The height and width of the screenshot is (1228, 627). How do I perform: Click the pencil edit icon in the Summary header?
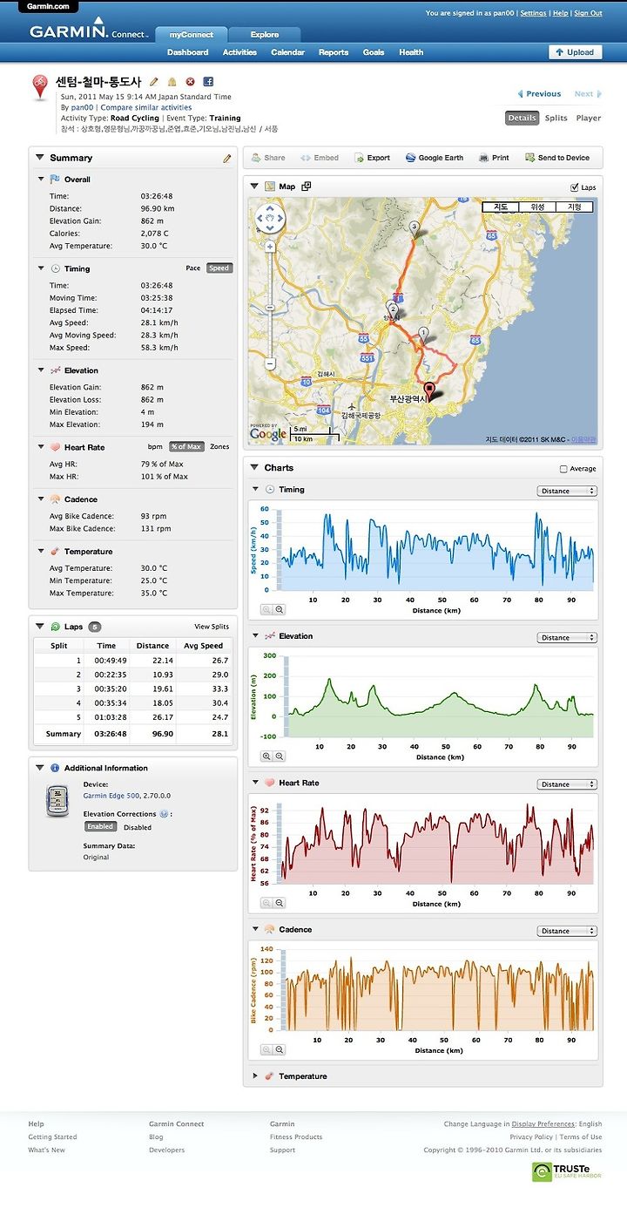pos(227,159)
